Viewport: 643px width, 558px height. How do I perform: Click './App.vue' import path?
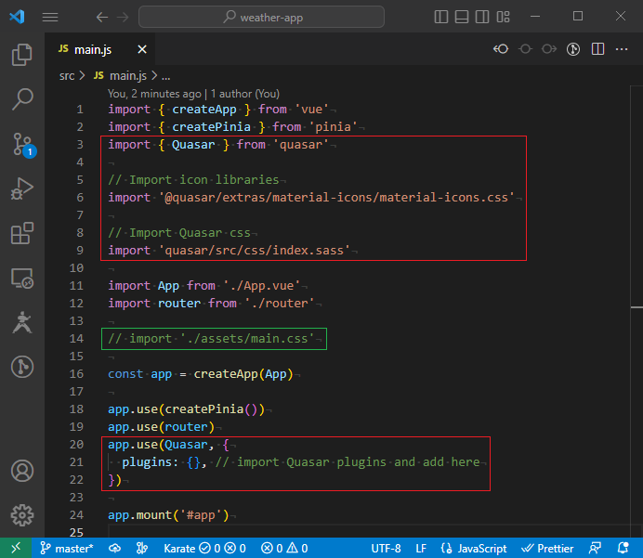click(x=262, y=286)
